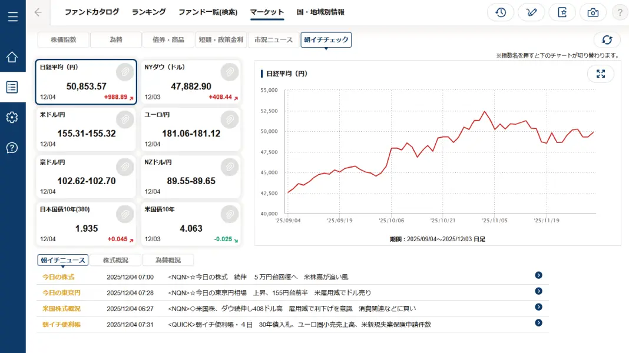The height and width of the screenshot is (353, 629).
Task: Click the top-right question mark icon
Action: 620,12
